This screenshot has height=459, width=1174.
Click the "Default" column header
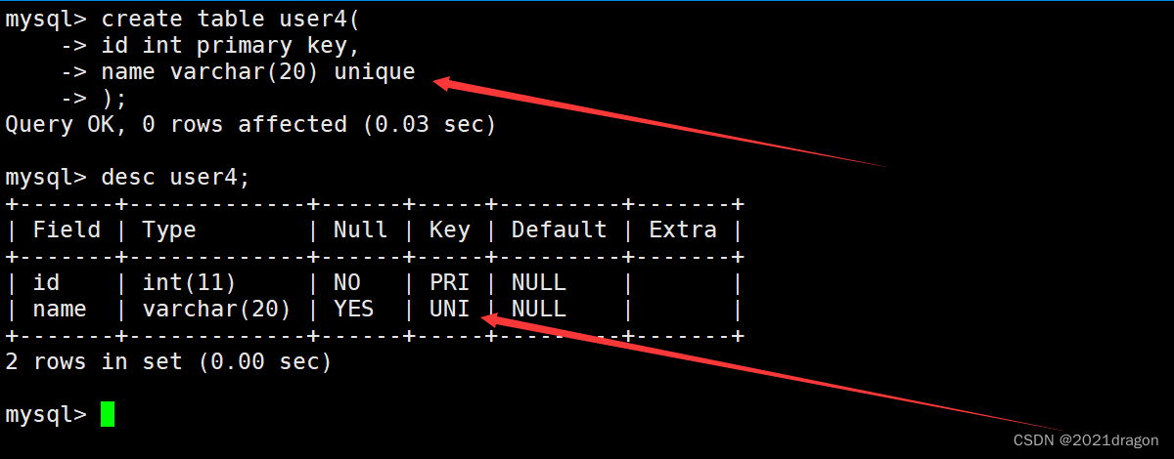[x=559, y=230]
